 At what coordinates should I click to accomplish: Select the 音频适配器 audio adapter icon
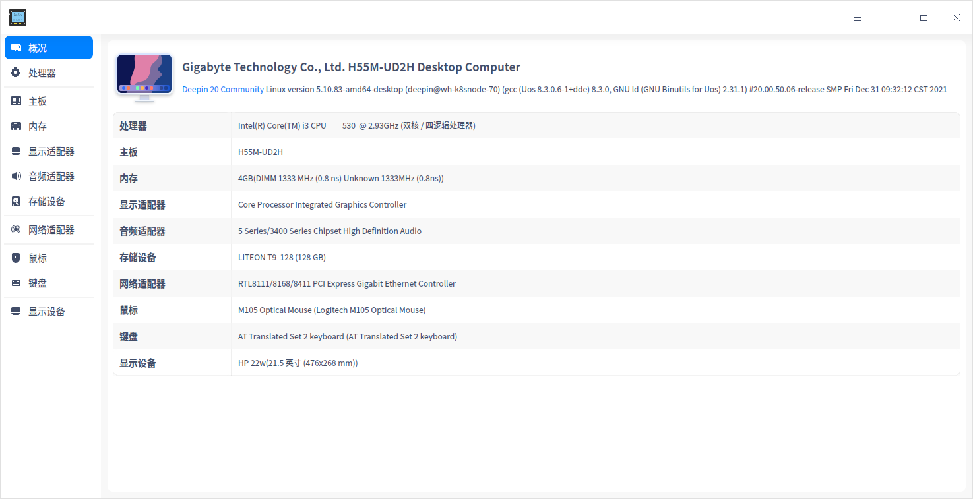pos(15,176)
